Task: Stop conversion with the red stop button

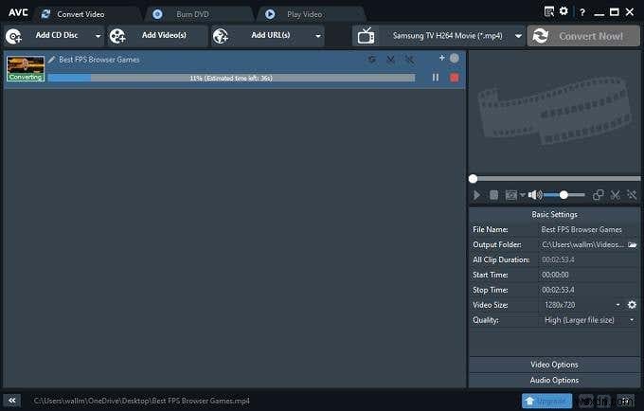Action: 455,78
